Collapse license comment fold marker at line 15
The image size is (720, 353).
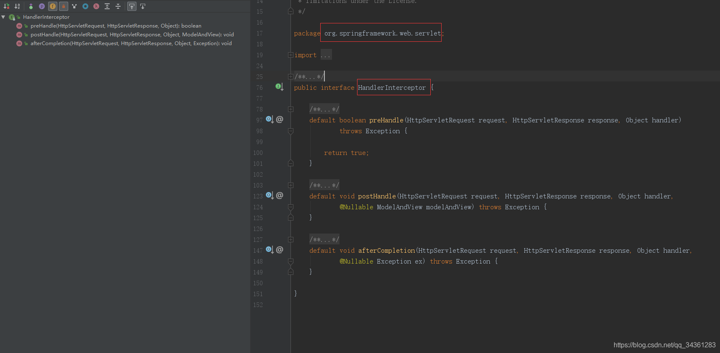[x=291, y=11]
